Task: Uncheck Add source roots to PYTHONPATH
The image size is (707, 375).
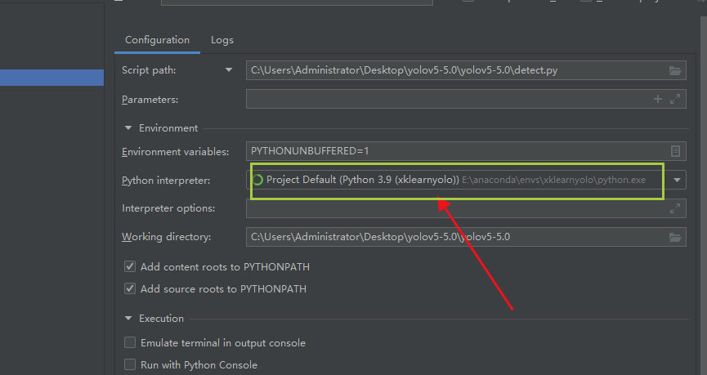Action: point(130,288)
